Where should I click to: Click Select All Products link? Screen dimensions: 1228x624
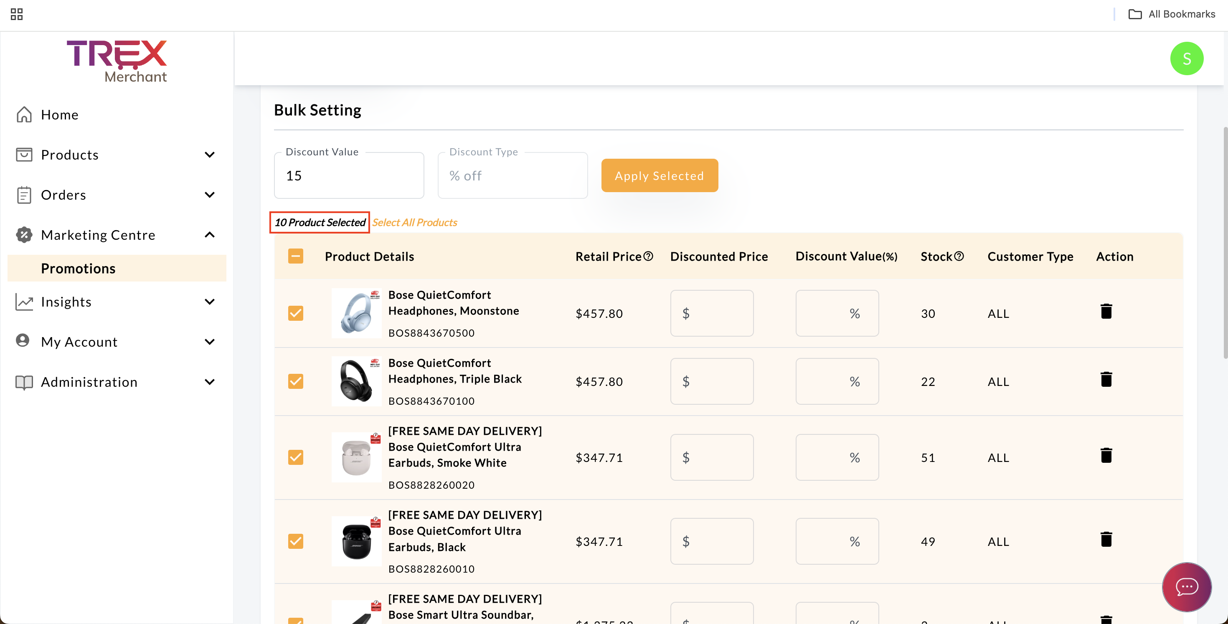(414, 223)
